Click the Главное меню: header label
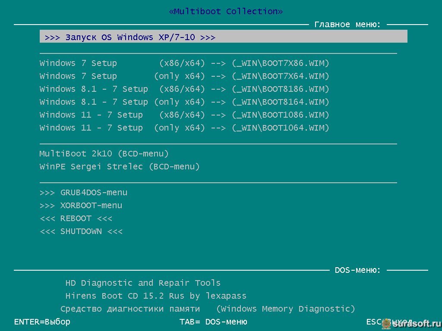The image size is (442, 331). (x=347, y=25)
